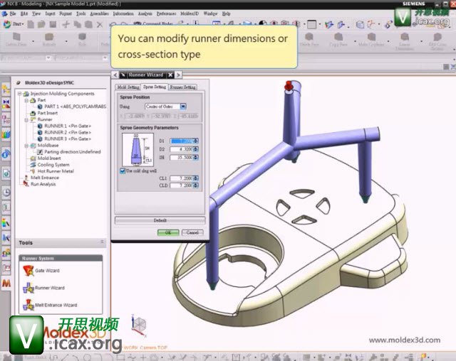Cancel the Runner Wizard dialog
Viewport: 456px width, 361px height.
pyautogui.click(x=192, y=232)
